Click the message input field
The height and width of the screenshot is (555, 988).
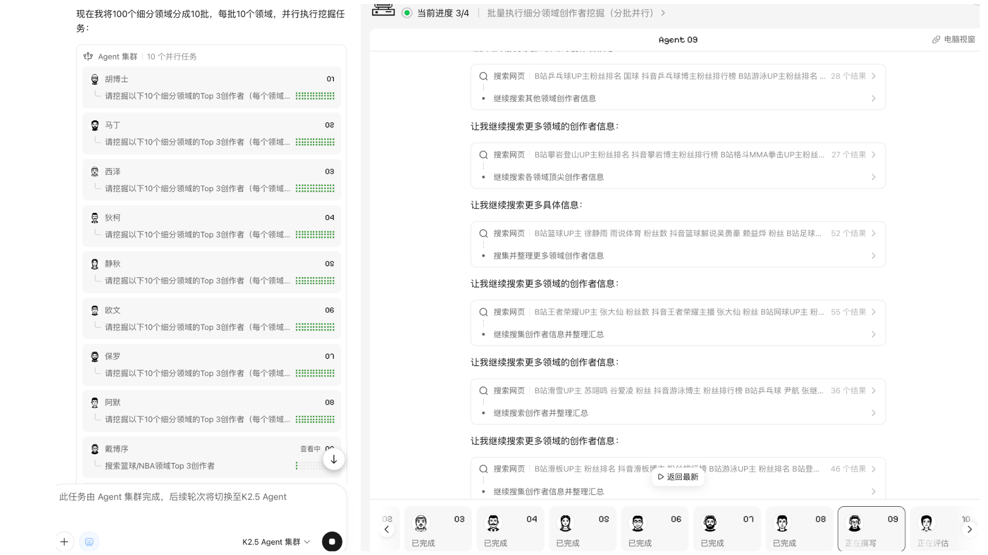point(201,497)
